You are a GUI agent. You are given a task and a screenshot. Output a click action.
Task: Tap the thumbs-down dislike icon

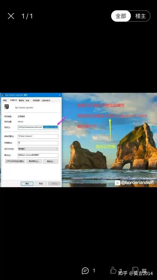(135, 270)
